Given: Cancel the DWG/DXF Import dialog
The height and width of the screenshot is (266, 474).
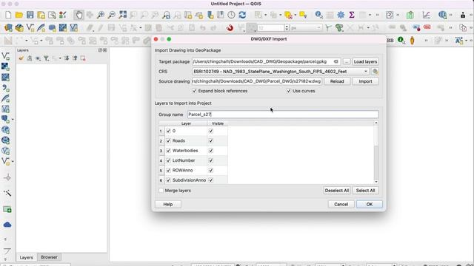Looking at the screenshot, I should click(x=341, y=204).
